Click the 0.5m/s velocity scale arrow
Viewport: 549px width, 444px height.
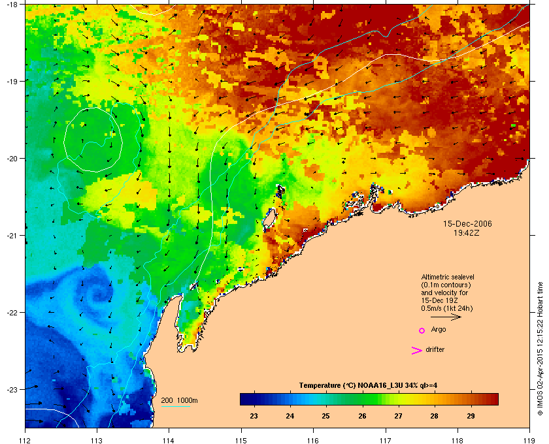pos(446,317)
